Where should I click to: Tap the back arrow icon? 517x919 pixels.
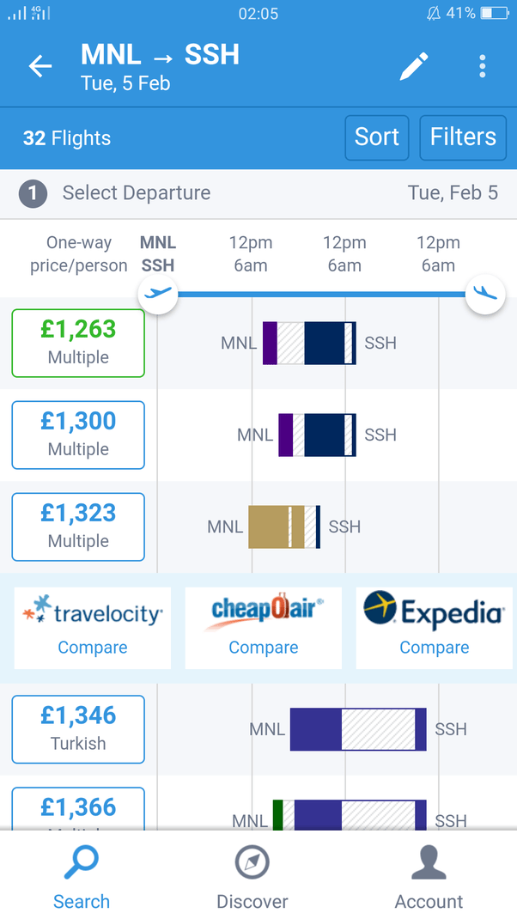(x=40, y=66)
